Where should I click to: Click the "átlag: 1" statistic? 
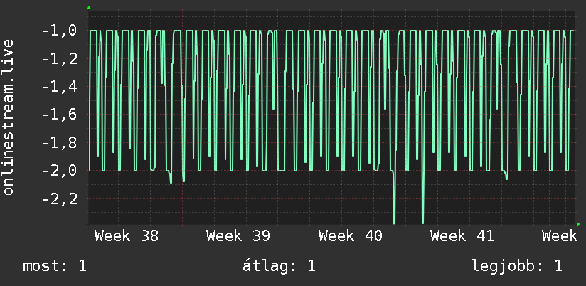279,266
